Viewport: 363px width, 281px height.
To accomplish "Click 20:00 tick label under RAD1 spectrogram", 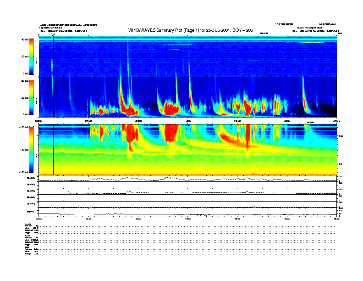I will [287, 121].
